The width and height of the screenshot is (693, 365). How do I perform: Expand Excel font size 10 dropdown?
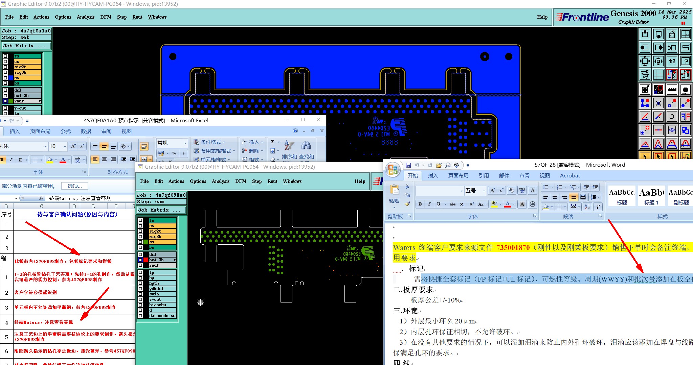[65, 146]
